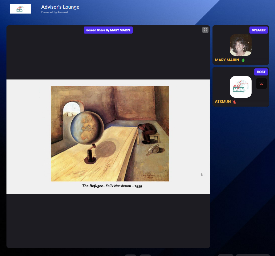The width and height of the screenshot is (275, 256).
Task: Click the caption The Refugee– Felix Nussbaum – 1939
Action: (x=112, y=186)
